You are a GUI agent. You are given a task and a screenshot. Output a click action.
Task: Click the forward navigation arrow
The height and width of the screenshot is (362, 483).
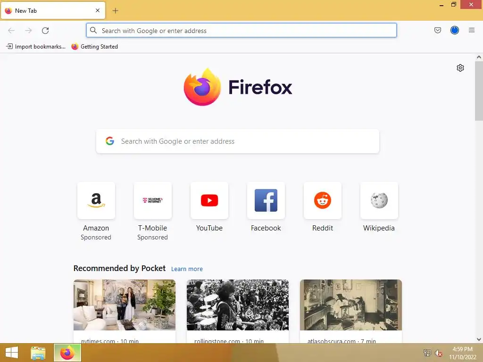[x=28, y=31]
